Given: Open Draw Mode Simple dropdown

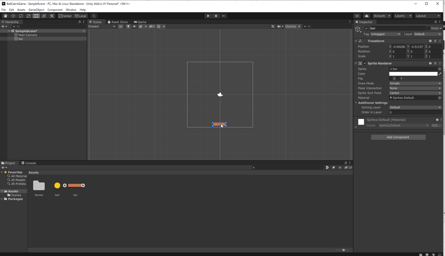Looking at the screenshot, I should coord(415,83).
